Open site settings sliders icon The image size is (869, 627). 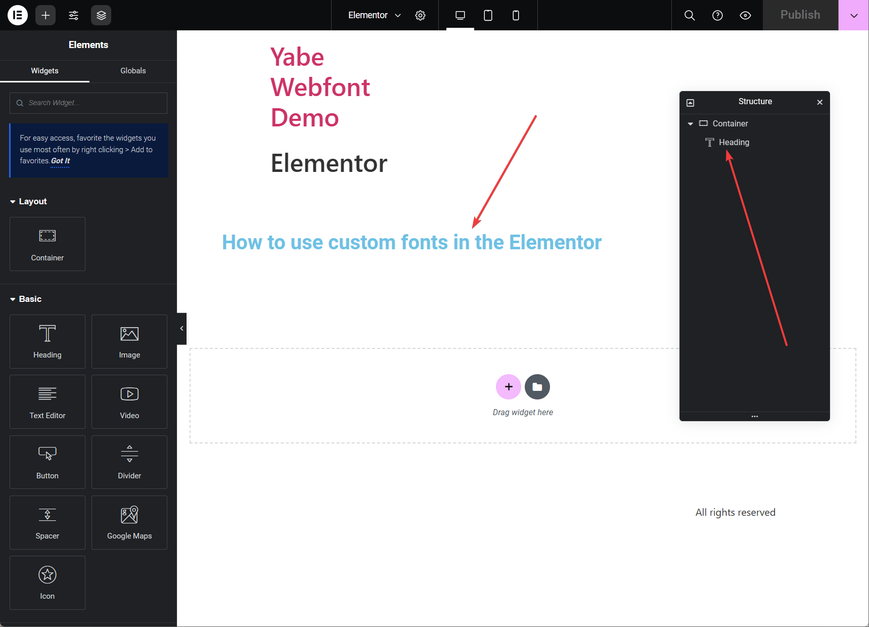pyautogui.click(x=73, y=15)
